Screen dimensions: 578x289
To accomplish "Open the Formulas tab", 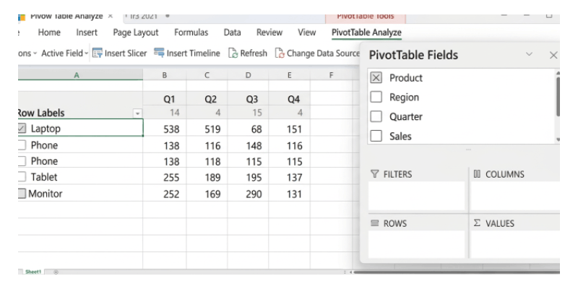I will coord(191,33).
